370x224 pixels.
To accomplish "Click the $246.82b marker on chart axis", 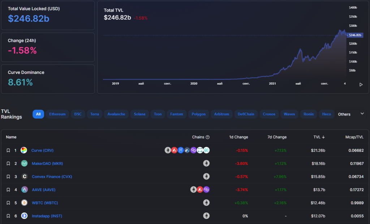I will click(354, 35).
